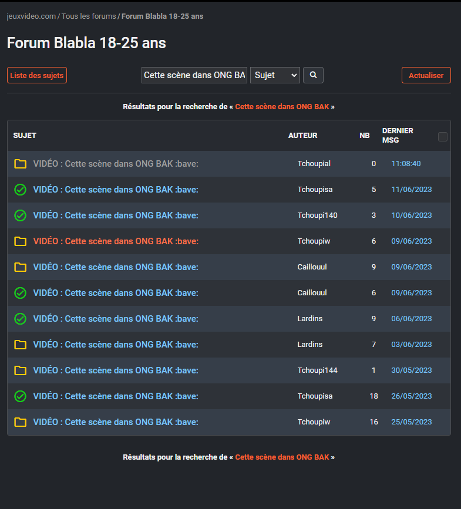Click the green checkmark icon dated 06/06/2023

click(21, 319)
